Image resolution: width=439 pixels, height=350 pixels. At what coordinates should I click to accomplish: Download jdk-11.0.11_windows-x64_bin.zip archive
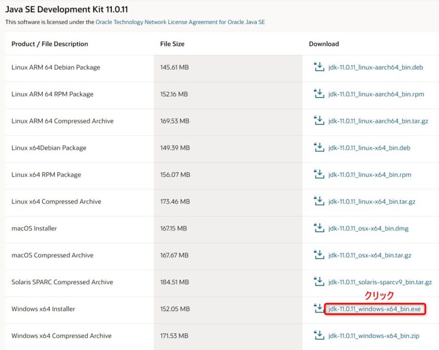coord(374,336)
